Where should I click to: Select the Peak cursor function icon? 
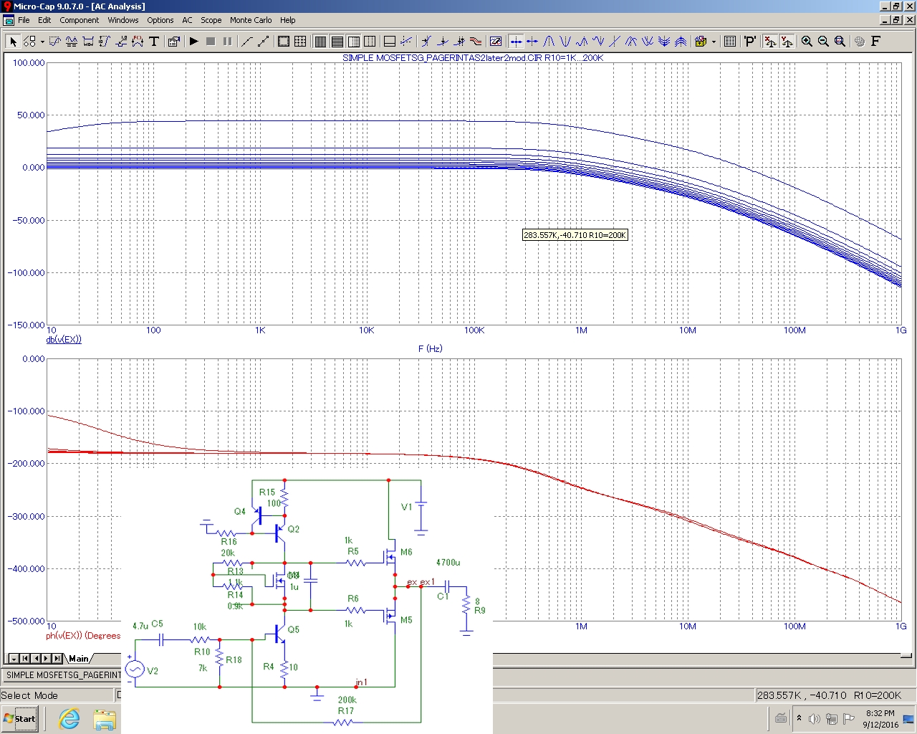(549, 42)
